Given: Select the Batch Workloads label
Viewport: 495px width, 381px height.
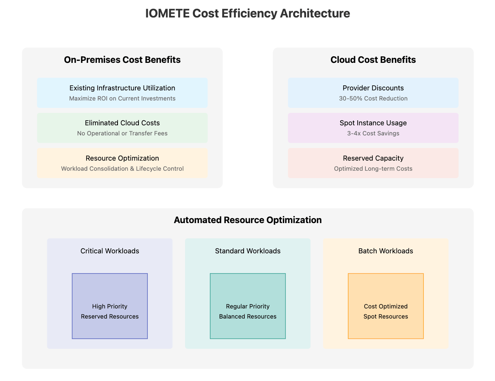Looking at the screenshot, I should (386, 251).
